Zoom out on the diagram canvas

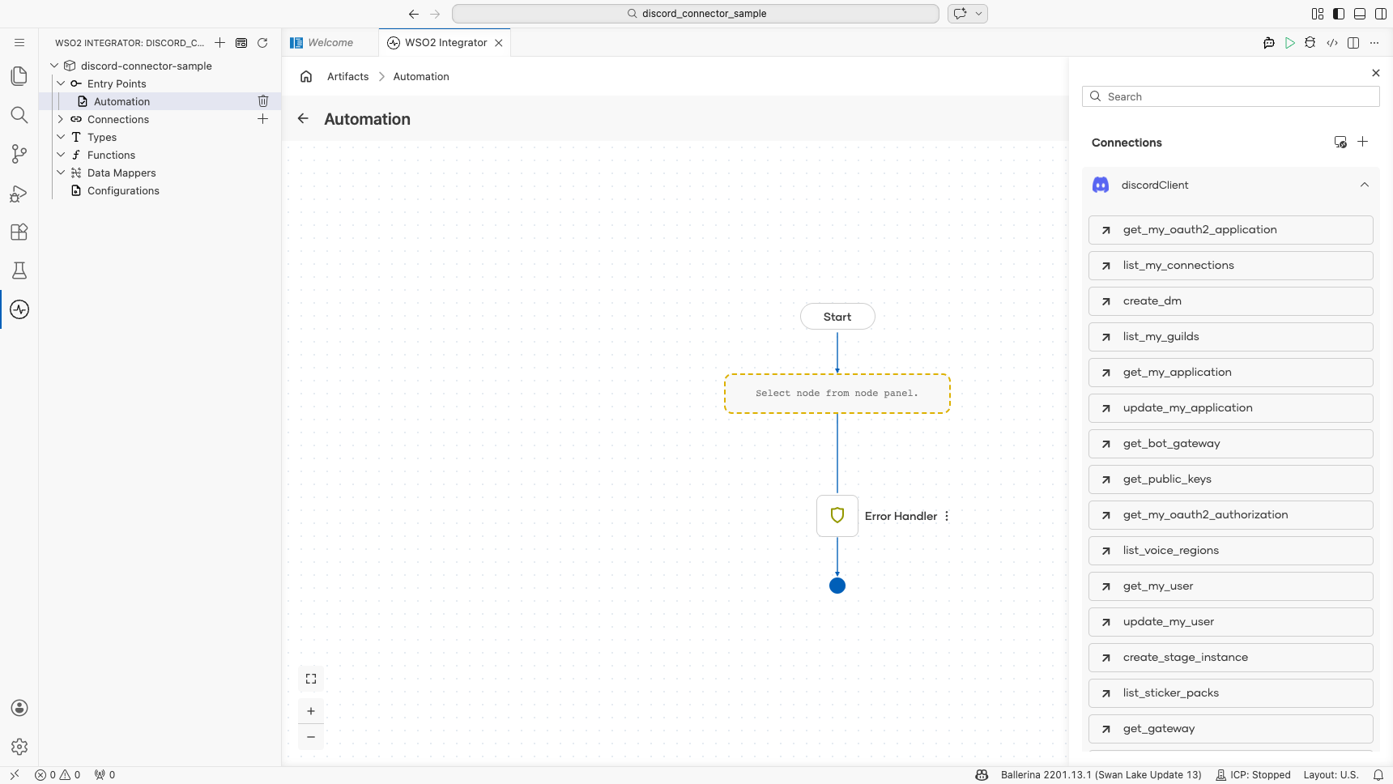pos(311,737)
